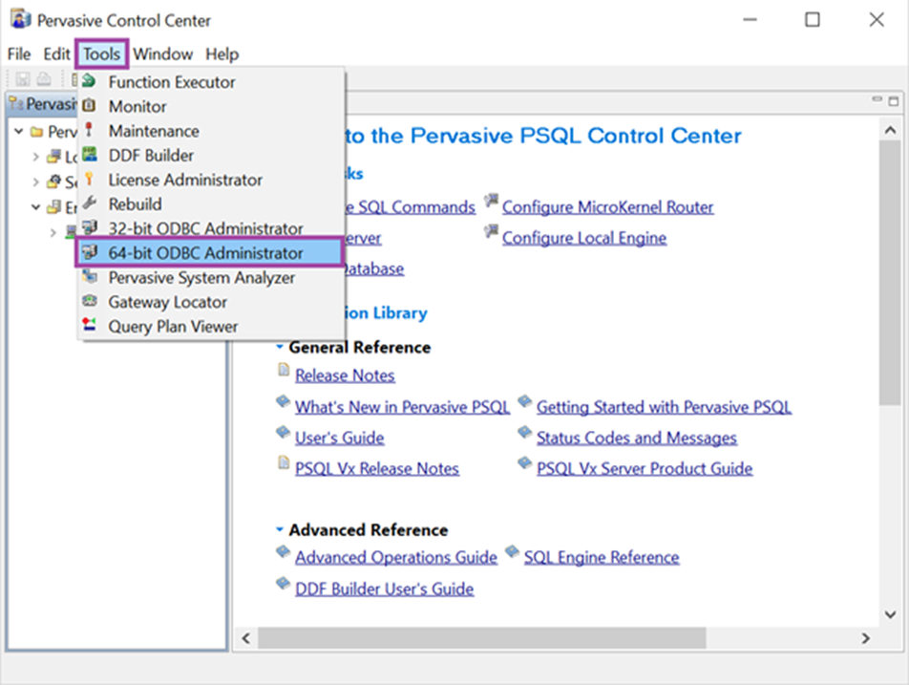Click the DDF Builder icon
Screen dimensions: 909x685
(90, 154)
